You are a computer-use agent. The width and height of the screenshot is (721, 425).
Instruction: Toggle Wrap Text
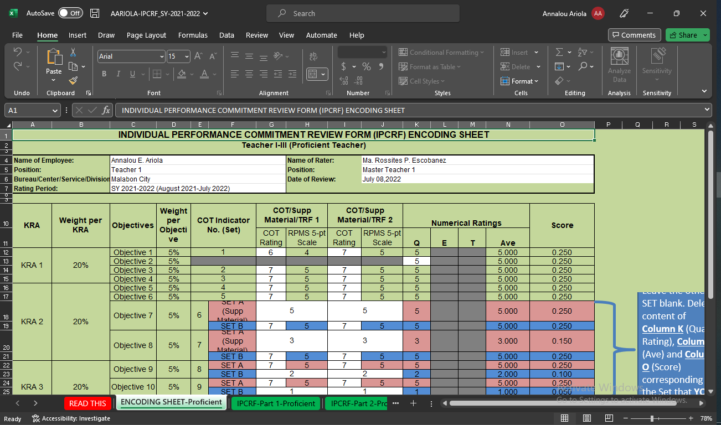313,56
